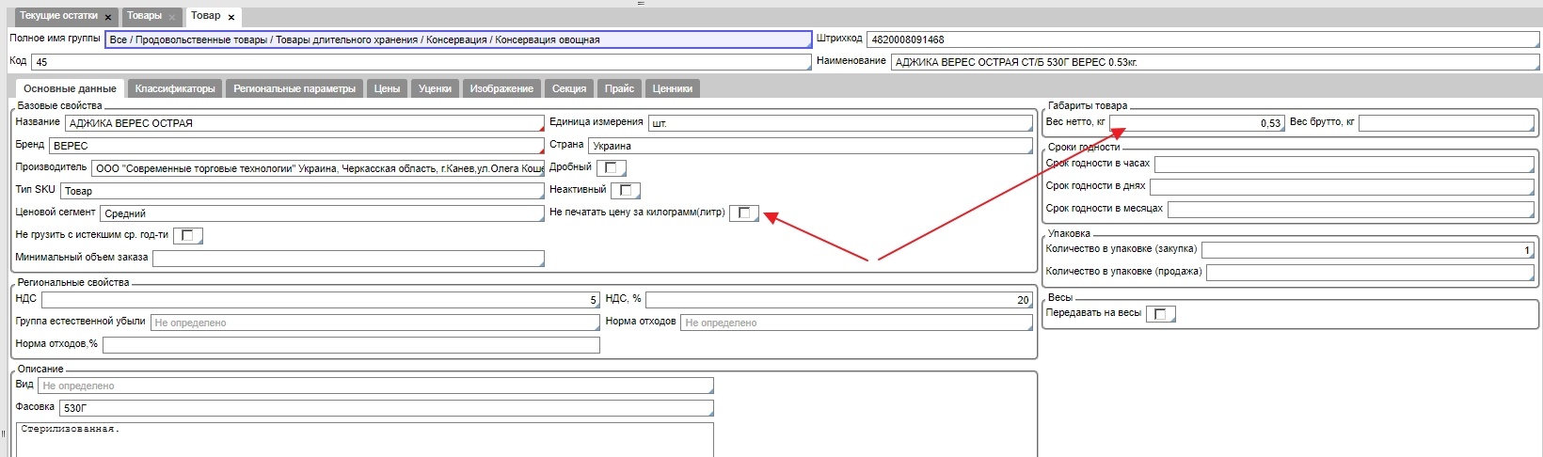
Task: Click the Минимальный объем заказа field
Action: tap(348, 258)
